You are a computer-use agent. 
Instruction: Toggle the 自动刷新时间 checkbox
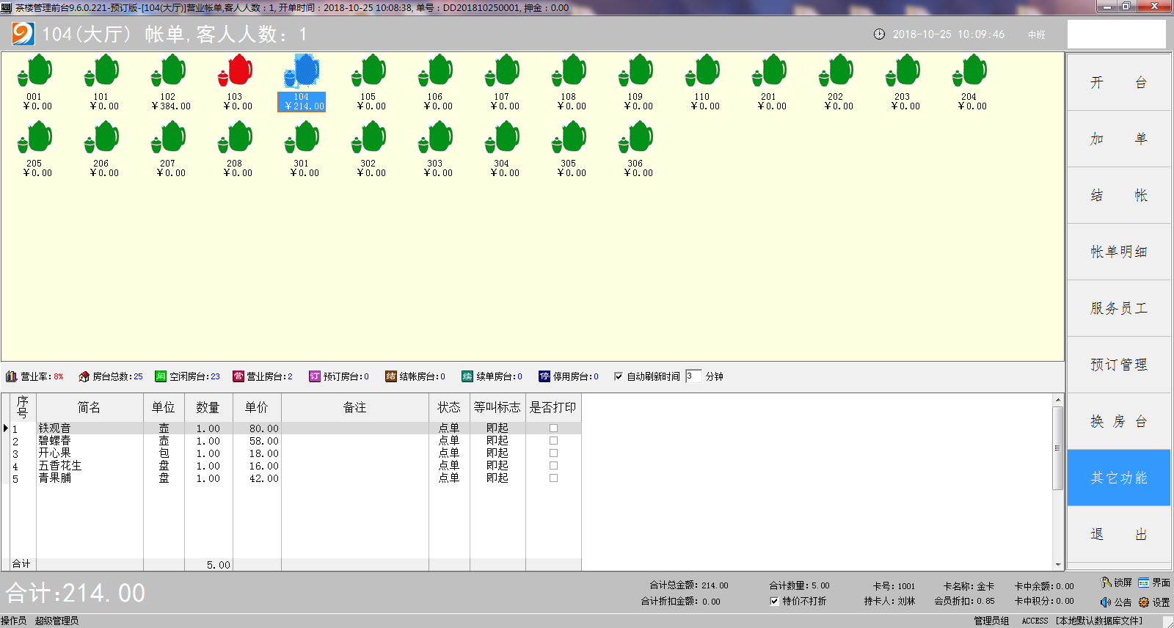point(619,376)
